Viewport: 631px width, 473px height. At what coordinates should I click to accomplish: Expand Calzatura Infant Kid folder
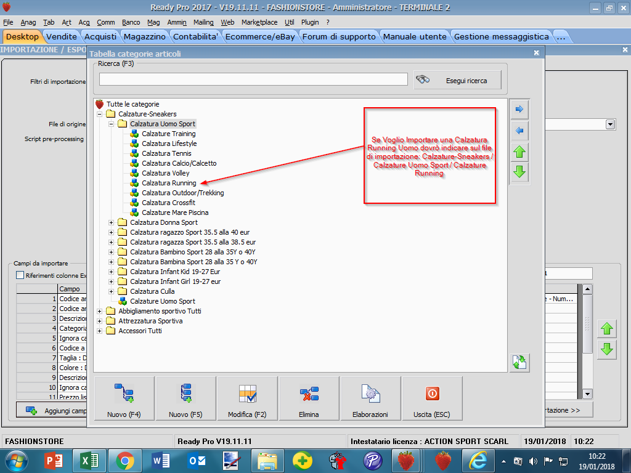click(x=111, y=272)
